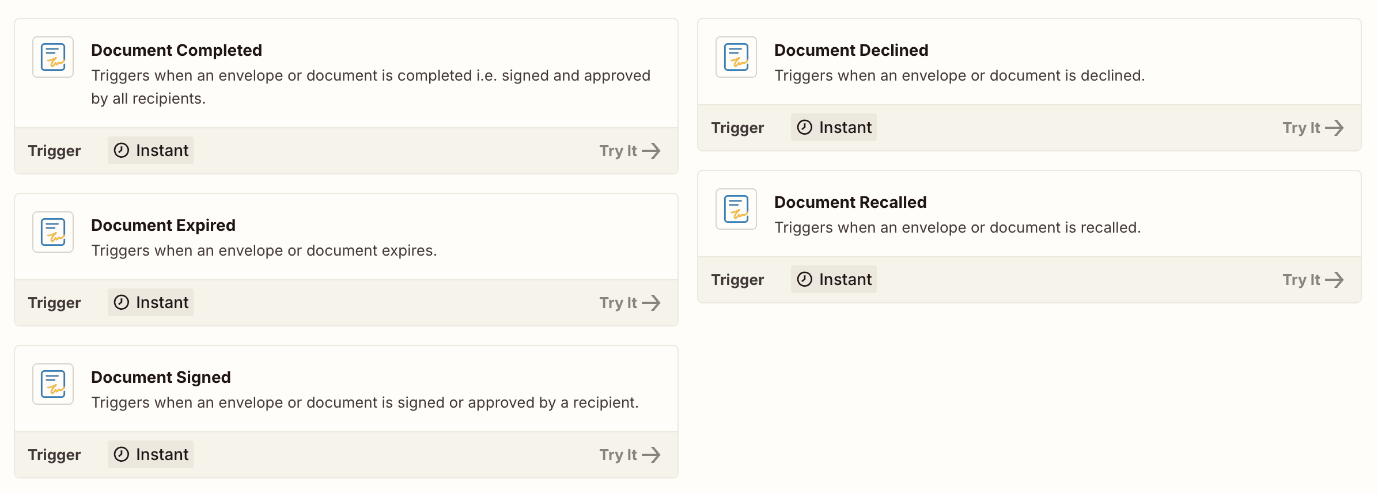Click the Document Expired document icon
The image size is (1378, 494).
coord(52,232)
